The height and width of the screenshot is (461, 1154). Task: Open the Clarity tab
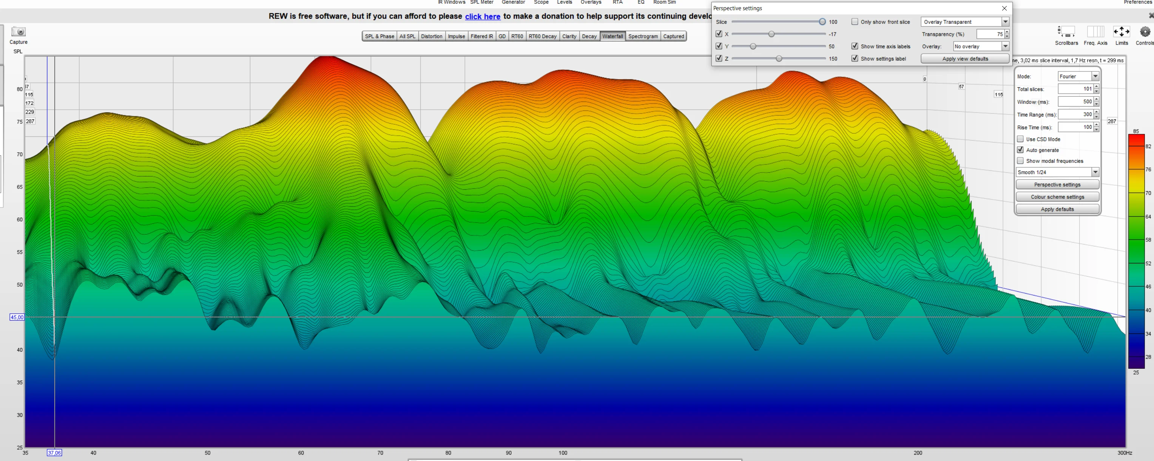[569, 36]
